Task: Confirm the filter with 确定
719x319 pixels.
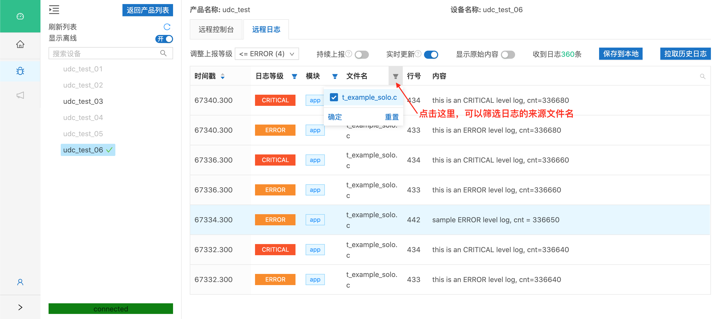Action: tap(335, 117)
